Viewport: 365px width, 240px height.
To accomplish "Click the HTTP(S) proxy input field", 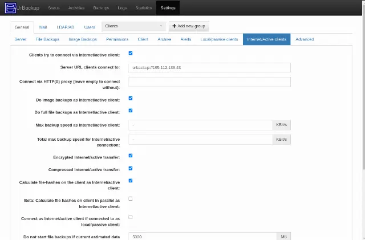I will coord(209,82).
